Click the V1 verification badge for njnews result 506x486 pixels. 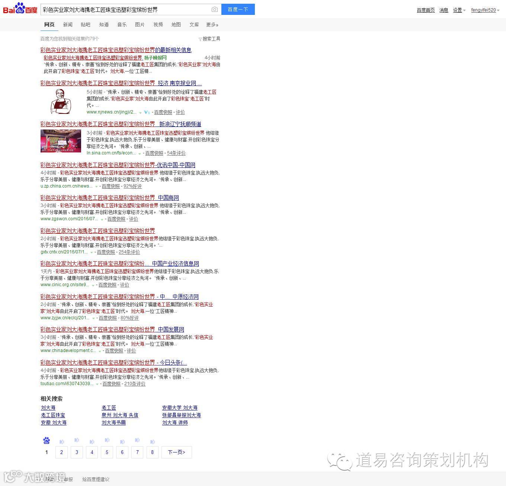pos(147,112)
